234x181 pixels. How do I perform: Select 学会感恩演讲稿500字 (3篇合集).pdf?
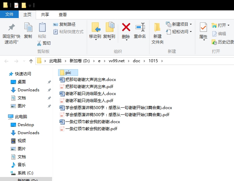[x=114, y=114]
